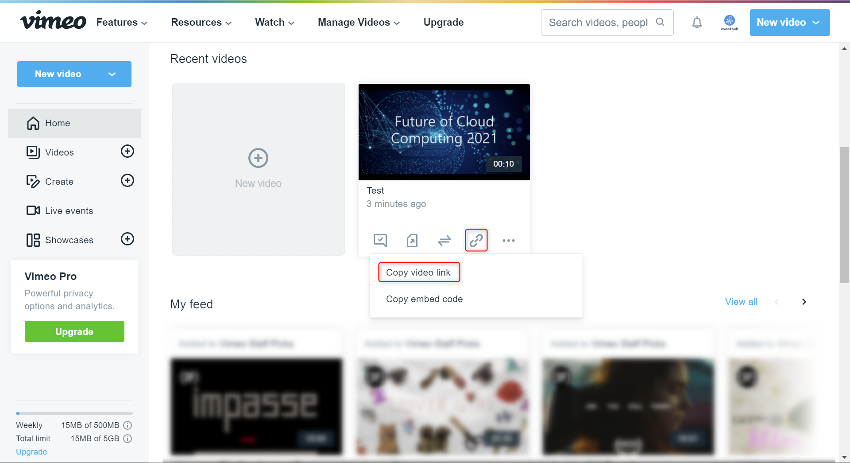Screen dimensions: 850x463
Task: Click the green Upgrade button
Action: (74, 331)
